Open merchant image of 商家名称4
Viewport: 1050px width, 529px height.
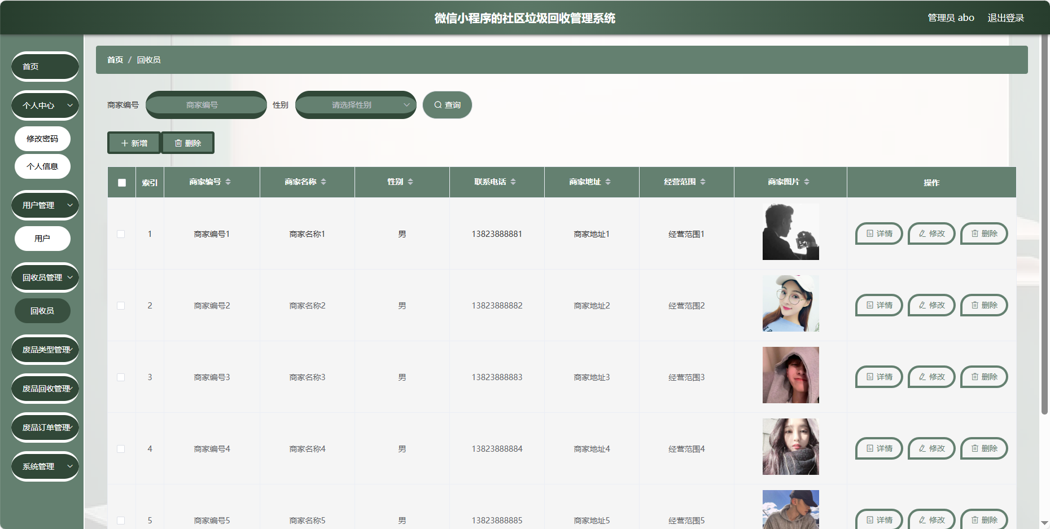[x=790, y=447]
